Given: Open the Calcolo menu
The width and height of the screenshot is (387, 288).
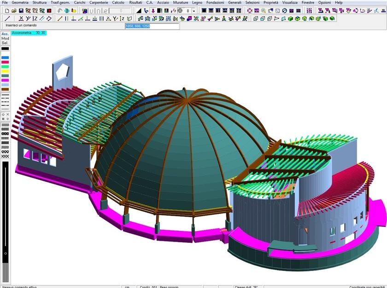Looking at the screenshot, I should pos(118,3).
